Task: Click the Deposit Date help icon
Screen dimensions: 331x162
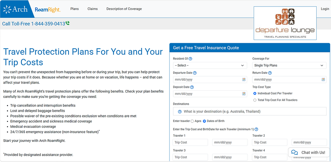Action: click(x=192, y=87)
